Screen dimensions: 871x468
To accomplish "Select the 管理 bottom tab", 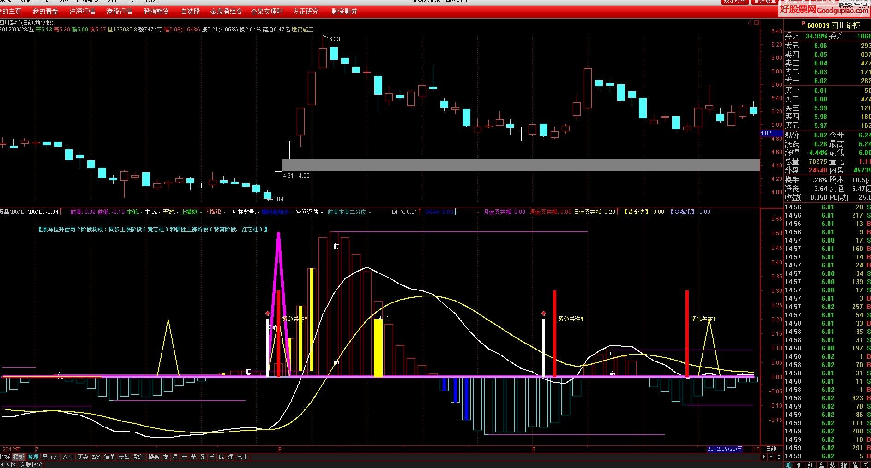I will pos(33,457).
